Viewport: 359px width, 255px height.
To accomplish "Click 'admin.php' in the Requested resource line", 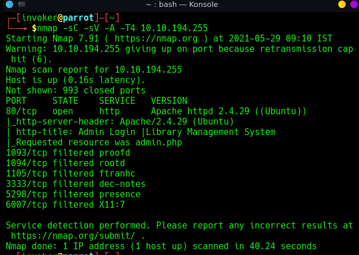I will click(158, 142).
